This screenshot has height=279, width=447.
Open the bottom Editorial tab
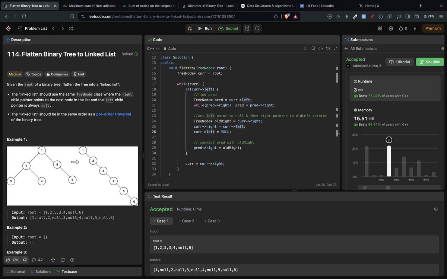pos(15,272)
